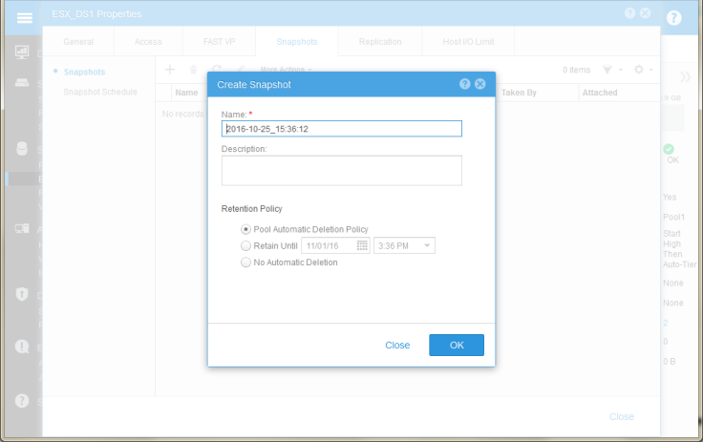Click the ESX_DS1 Properties help icon
Viewport: 703px width, 442px height.
click(629, 13)
